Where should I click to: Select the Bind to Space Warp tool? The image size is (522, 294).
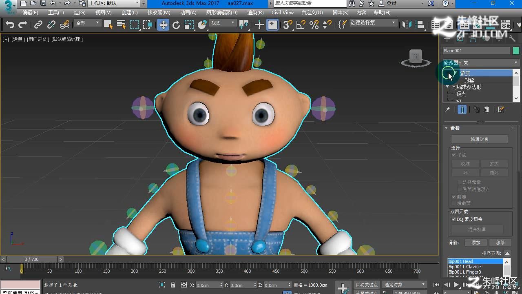[64, 25]
